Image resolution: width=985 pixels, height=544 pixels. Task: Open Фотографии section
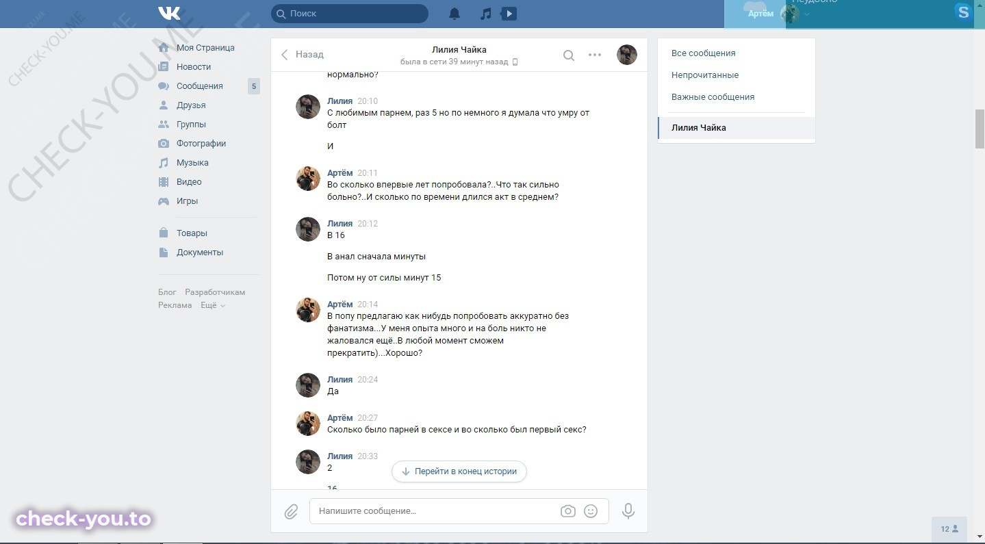tap(201, 144)
